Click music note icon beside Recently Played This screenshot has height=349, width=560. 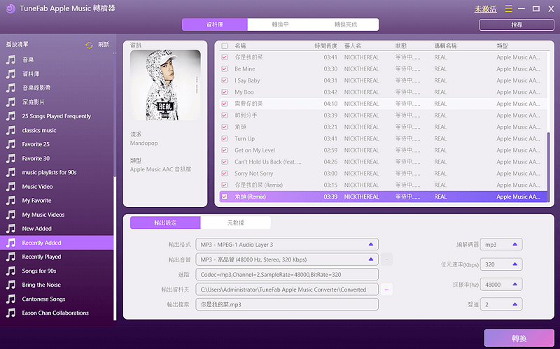point(11,257)
